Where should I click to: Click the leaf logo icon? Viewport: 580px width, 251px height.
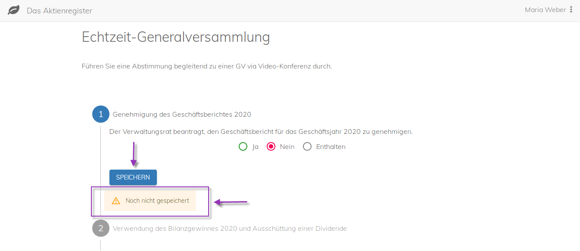(x=14, y=10)
